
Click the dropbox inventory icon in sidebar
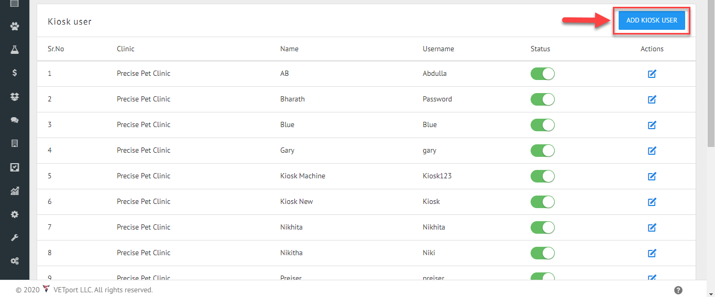coord(15,97)
